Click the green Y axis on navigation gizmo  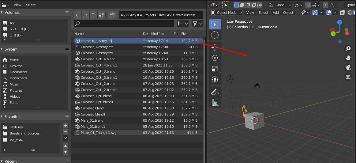tap(333, 34)
